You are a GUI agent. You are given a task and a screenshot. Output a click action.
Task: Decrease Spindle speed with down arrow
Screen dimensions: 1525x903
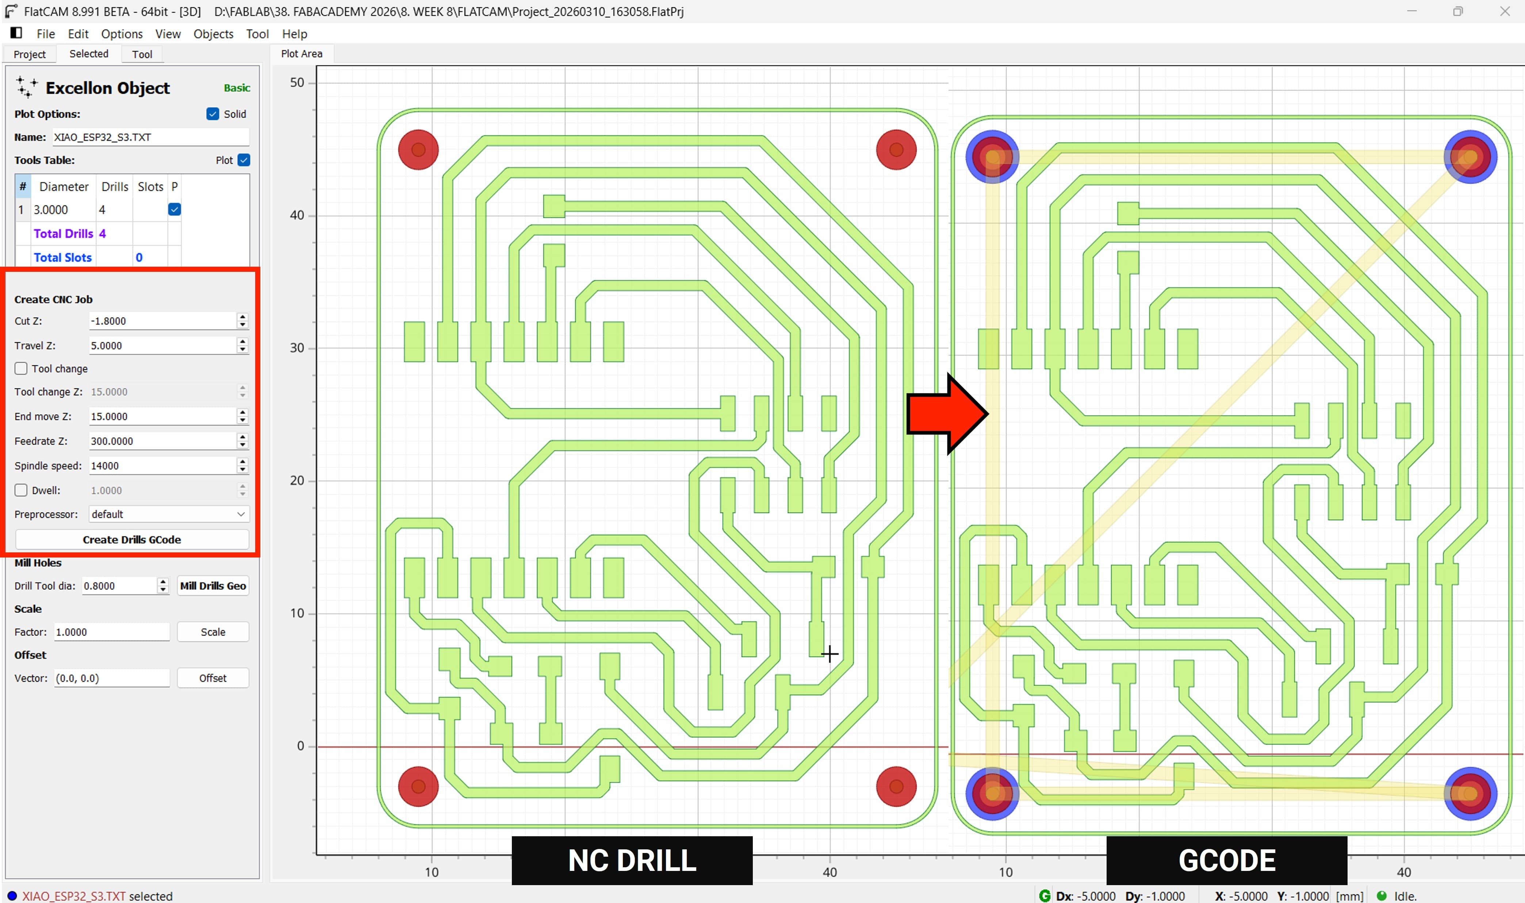pyautogui.click(x=243, y=469)
